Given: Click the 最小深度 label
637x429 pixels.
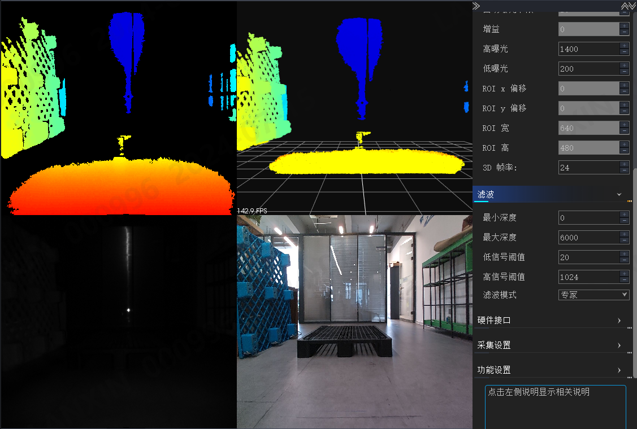Looking at the screenshot, I should click(500, 217).
